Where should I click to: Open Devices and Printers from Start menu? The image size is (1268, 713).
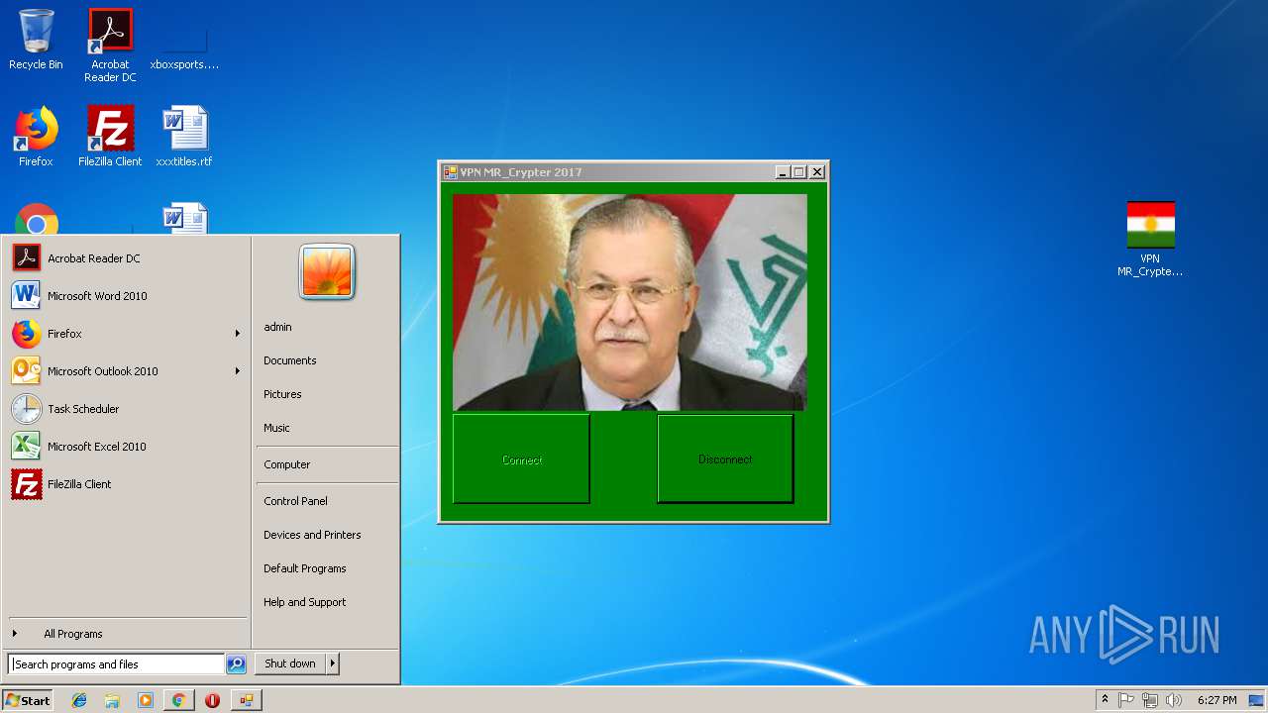click(312, 535)
